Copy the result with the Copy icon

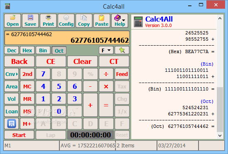pos(84,21)
